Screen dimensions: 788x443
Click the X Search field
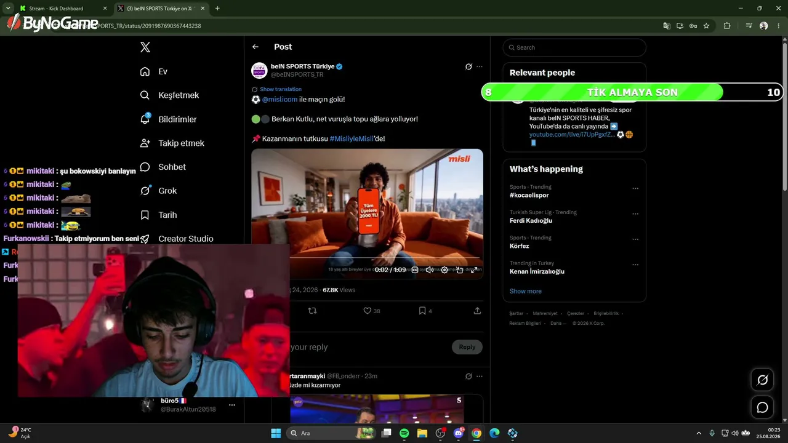(574, 47)
